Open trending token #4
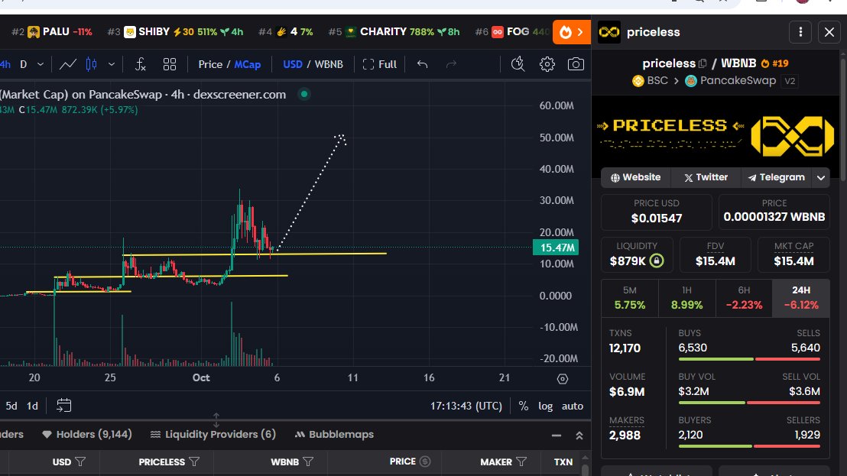This screenshot has height=476, width=847. 286,32
